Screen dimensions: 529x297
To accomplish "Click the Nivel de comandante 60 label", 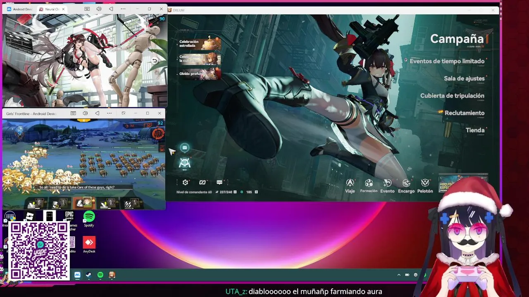I will [194, 192].
